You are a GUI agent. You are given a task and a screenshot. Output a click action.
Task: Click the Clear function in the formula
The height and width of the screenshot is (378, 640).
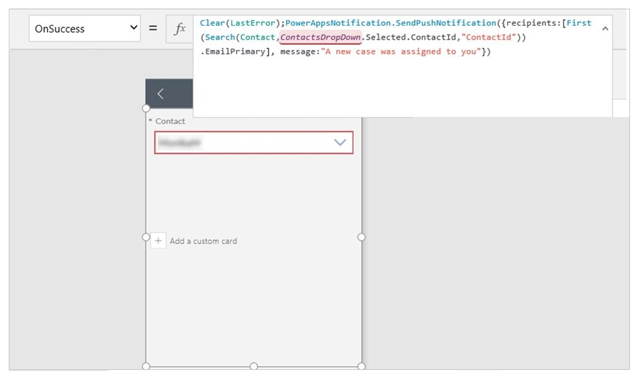coord(212,23)
